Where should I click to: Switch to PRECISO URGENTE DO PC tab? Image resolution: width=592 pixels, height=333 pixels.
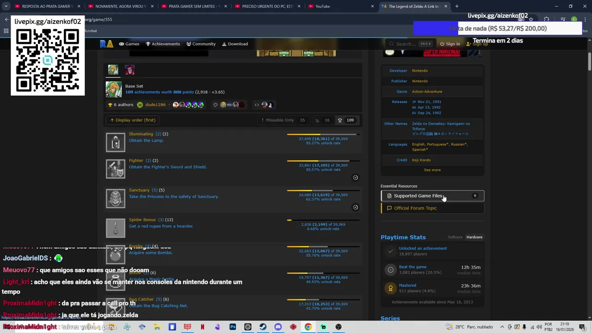pos(267,6)
